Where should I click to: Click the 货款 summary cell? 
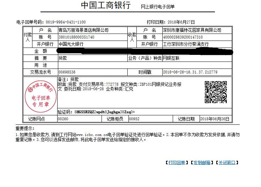point(93,58)
